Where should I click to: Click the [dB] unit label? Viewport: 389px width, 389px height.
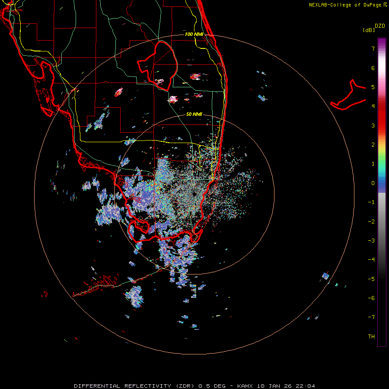click(369, 30)
